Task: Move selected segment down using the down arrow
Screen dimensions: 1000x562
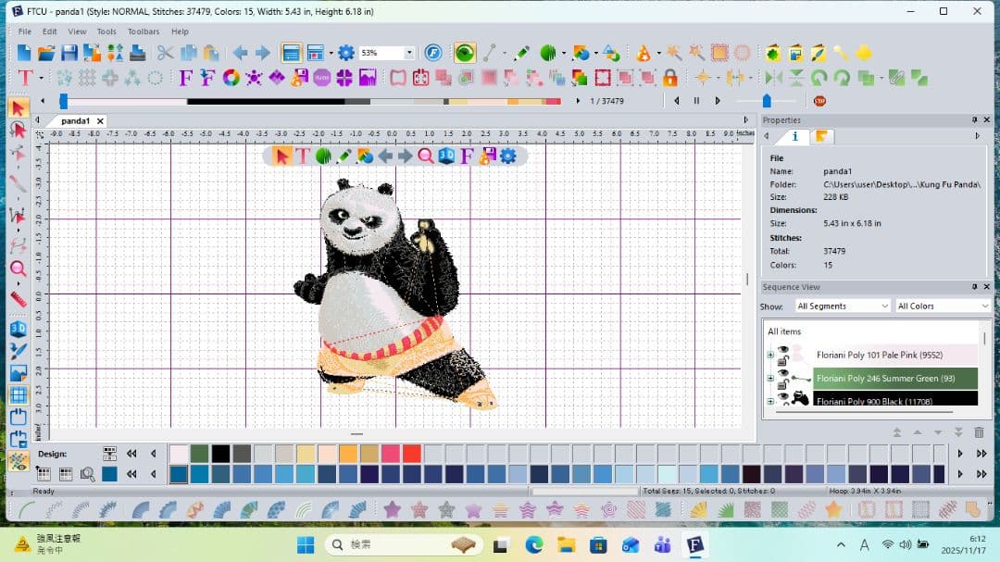Action: [937, 432]
